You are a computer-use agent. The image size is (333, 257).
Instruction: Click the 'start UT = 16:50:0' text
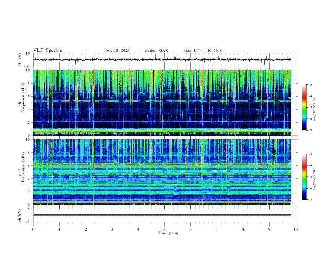(203, 50)
